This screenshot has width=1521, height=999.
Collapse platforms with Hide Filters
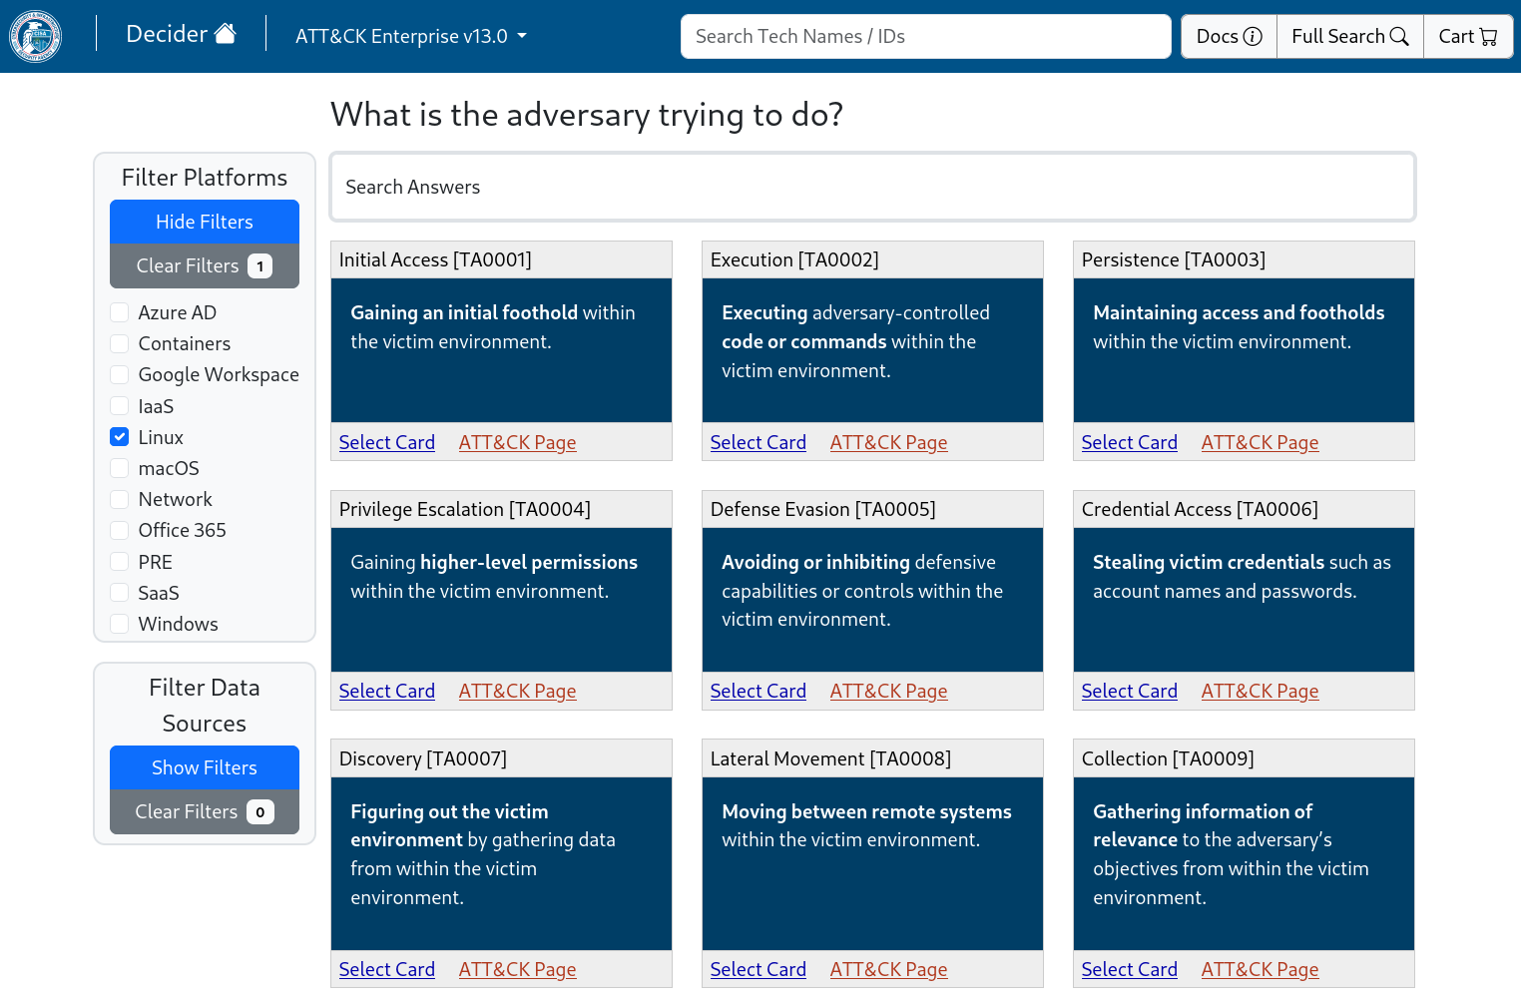205,222
